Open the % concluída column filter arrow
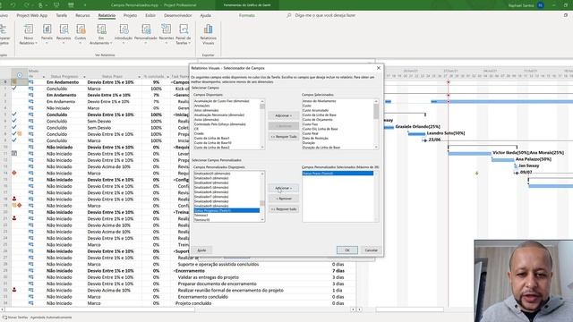Image resolution: width=573 pixels, height=322 pixels. point(167,77)
